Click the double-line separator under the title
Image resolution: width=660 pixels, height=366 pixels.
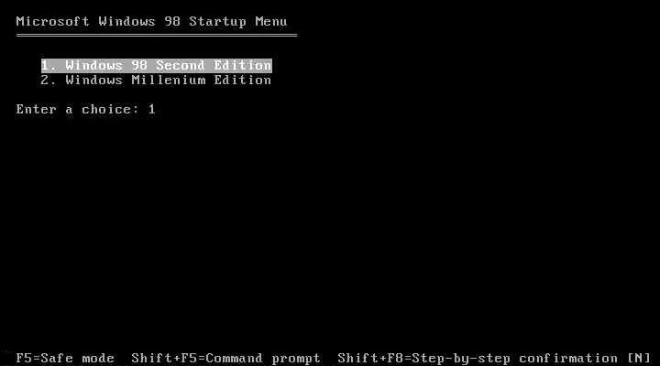coord(157,36)
